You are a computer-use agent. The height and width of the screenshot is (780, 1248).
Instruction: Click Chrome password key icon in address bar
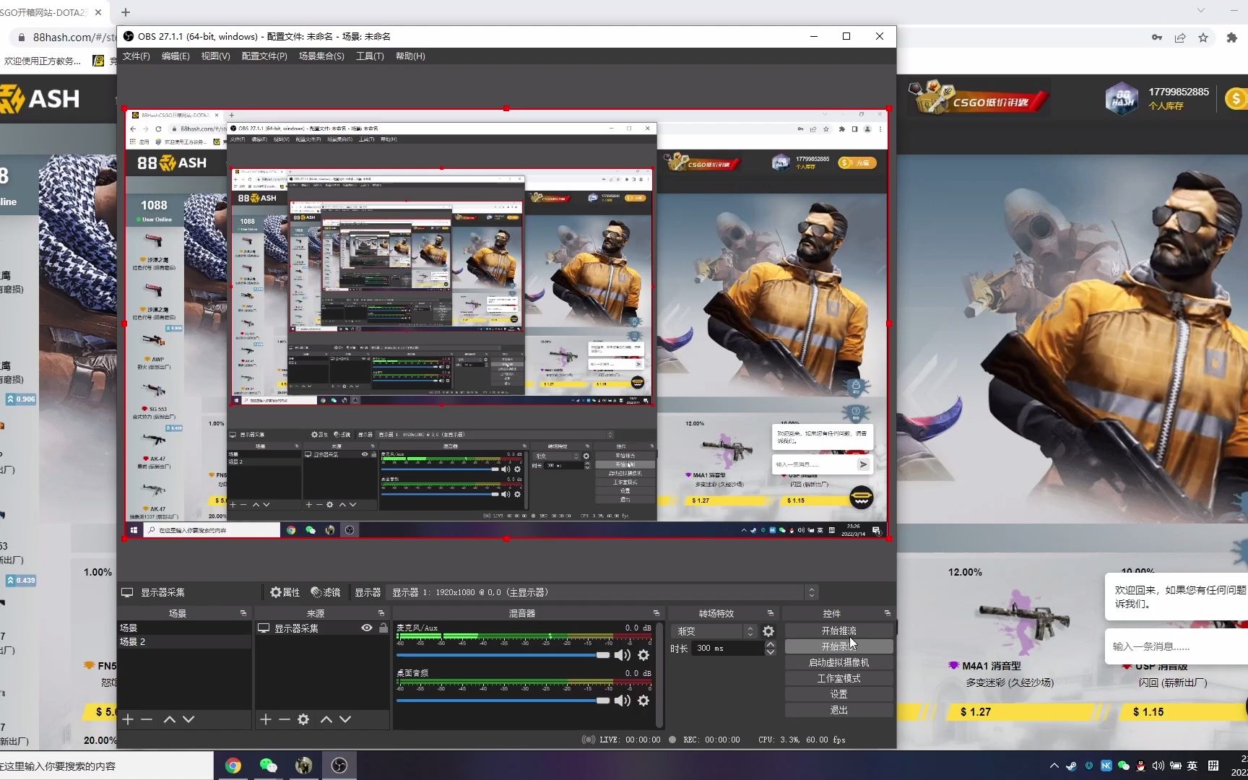1157,38
